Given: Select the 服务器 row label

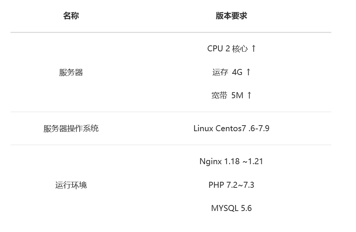Looking at the screenshot, I should pyautogui.click(x=71, y=73).
